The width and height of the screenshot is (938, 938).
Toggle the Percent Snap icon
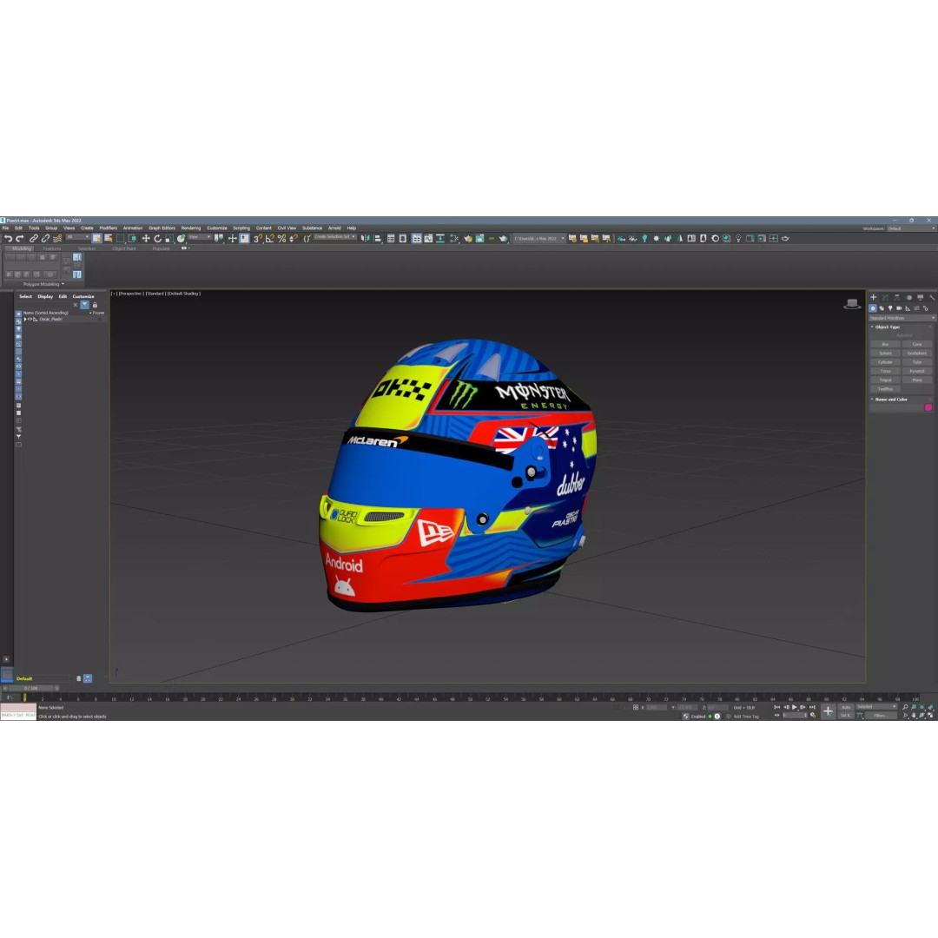tap(281, 239)
